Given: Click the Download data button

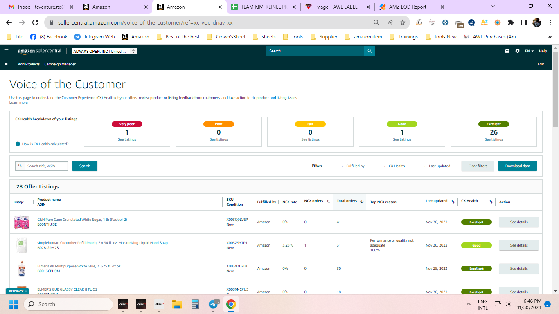Looking at the screenshot, I should 518,166.
